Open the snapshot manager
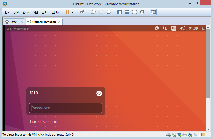This screenshot has height=139, width=213. click(x=109, y=12)
